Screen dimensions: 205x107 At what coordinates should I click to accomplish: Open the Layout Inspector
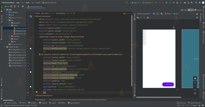tap(194, 103)
